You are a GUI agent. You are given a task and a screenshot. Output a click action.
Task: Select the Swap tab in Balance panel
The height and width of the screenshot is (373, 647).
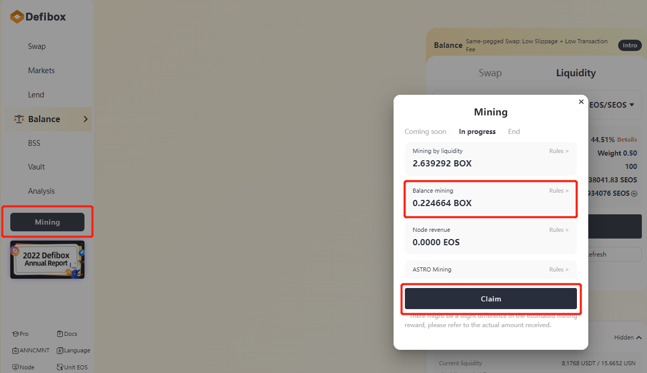(490, 73)
